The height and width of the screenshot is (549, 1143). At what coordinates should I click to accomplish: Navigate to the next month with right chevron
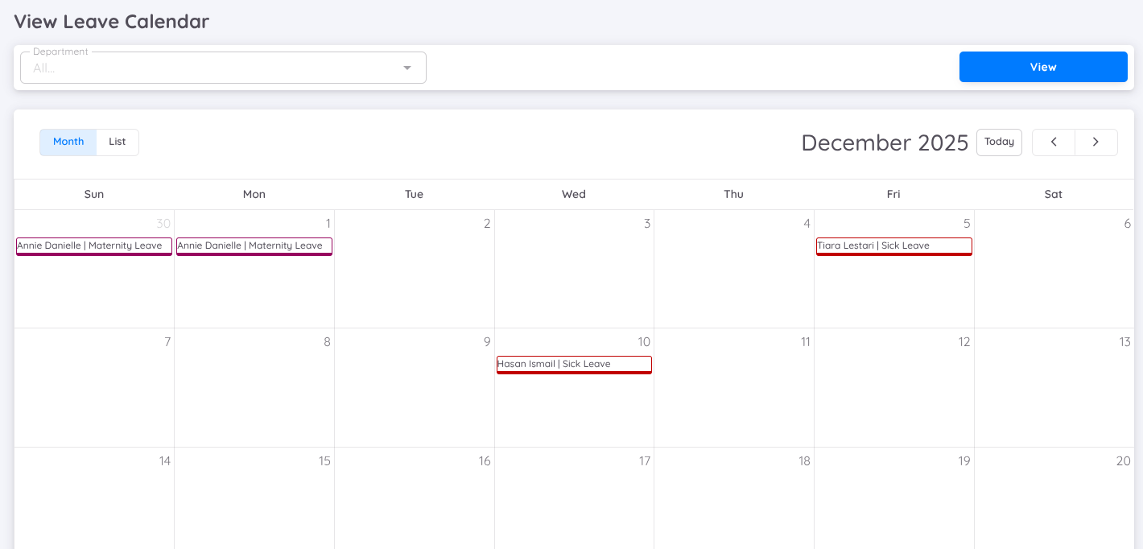[1096, 142]
